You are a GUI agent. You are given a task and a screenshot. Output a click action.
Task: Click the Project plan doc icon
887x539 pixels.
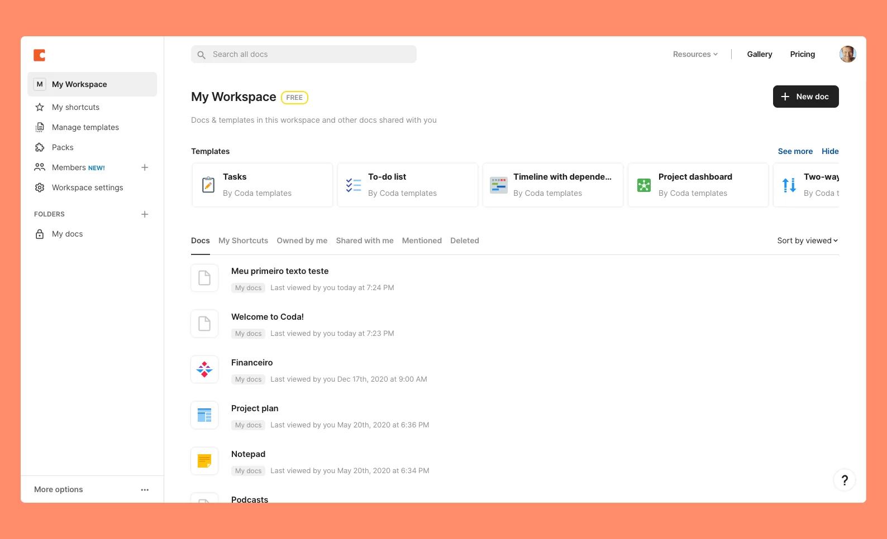point(204,415)
